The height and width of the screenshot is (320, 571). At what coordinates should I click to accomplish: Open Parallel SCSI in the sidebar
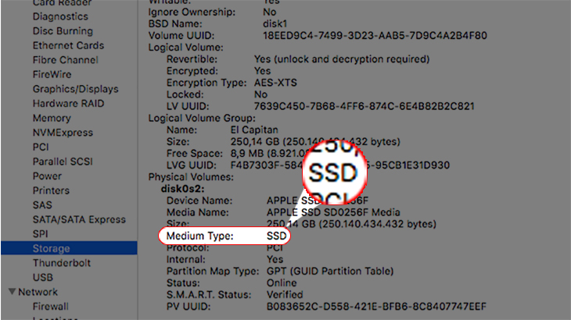pyautogui.click(x=63, y=162)
